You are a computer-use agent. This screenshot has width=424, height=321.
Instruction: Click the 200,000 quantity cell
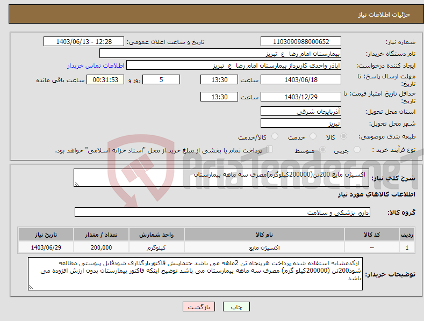point(101,247)
